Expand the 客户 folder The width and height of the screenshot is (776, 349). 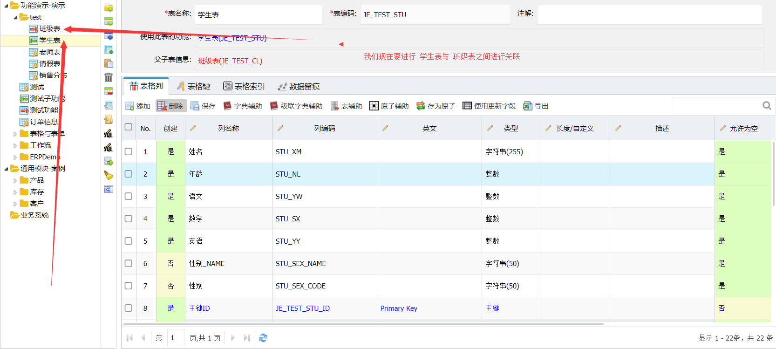[15, 204]
